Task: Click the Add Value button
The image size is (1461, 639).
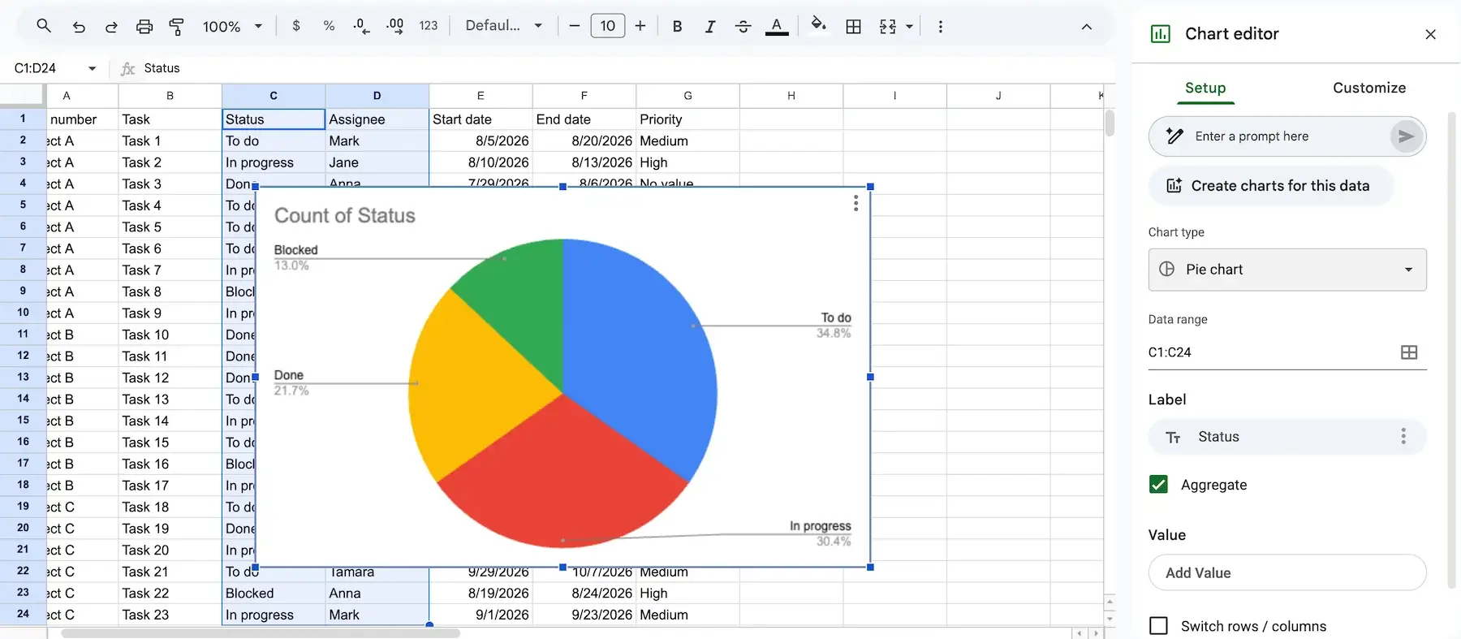Action: (x=1287, y=572)
